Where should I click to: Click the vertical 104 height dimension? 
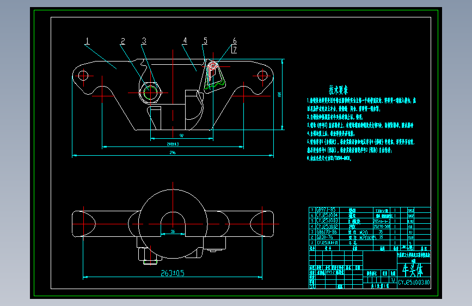[x=280, y=95]
